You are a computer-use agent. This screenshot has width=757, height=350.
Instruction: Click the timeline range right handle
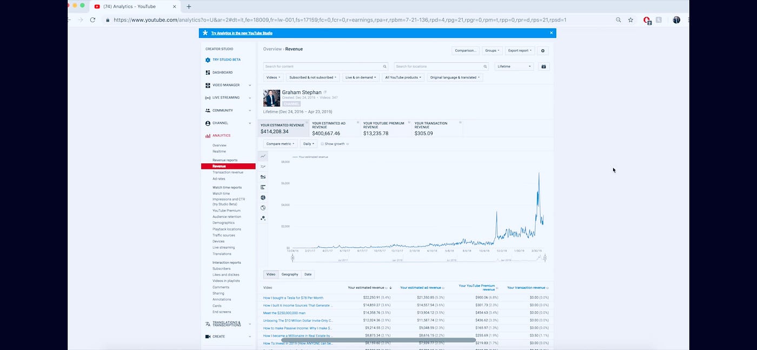click(545, 257)
